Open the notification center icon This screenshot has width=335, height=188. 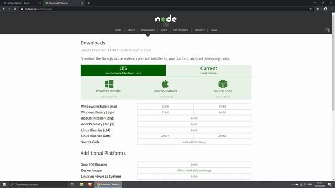(329, 184)
